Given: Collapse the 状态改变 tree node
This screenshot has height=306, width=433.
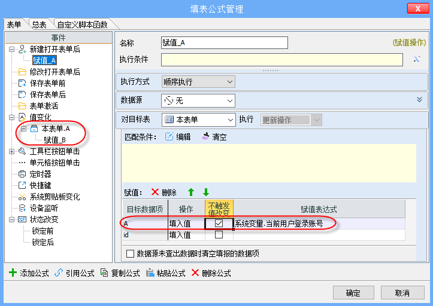Looking at the screenshot, I should 11,219.
